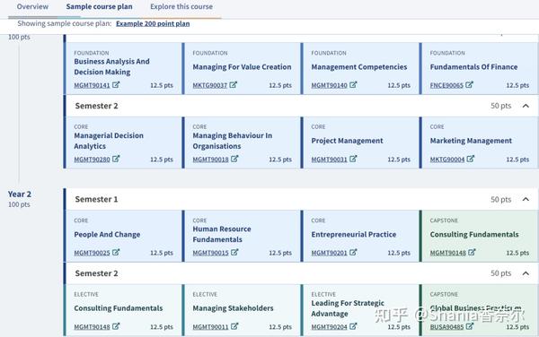539x337 pixels.
Task: Open external link icon beside MGMT90201
Action: click(353, 252)
